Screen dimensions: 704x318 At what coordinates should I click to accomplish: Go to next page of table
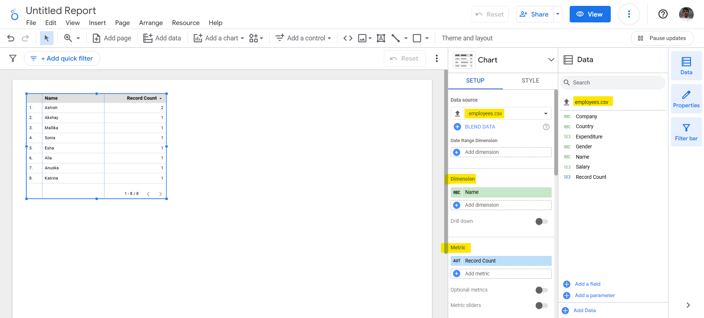(x=160, y=194)
